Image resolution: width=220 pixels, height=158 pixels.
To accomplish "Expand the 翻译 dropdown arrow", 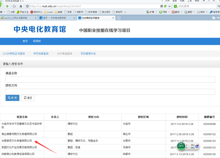I will [x=182, y=12].
